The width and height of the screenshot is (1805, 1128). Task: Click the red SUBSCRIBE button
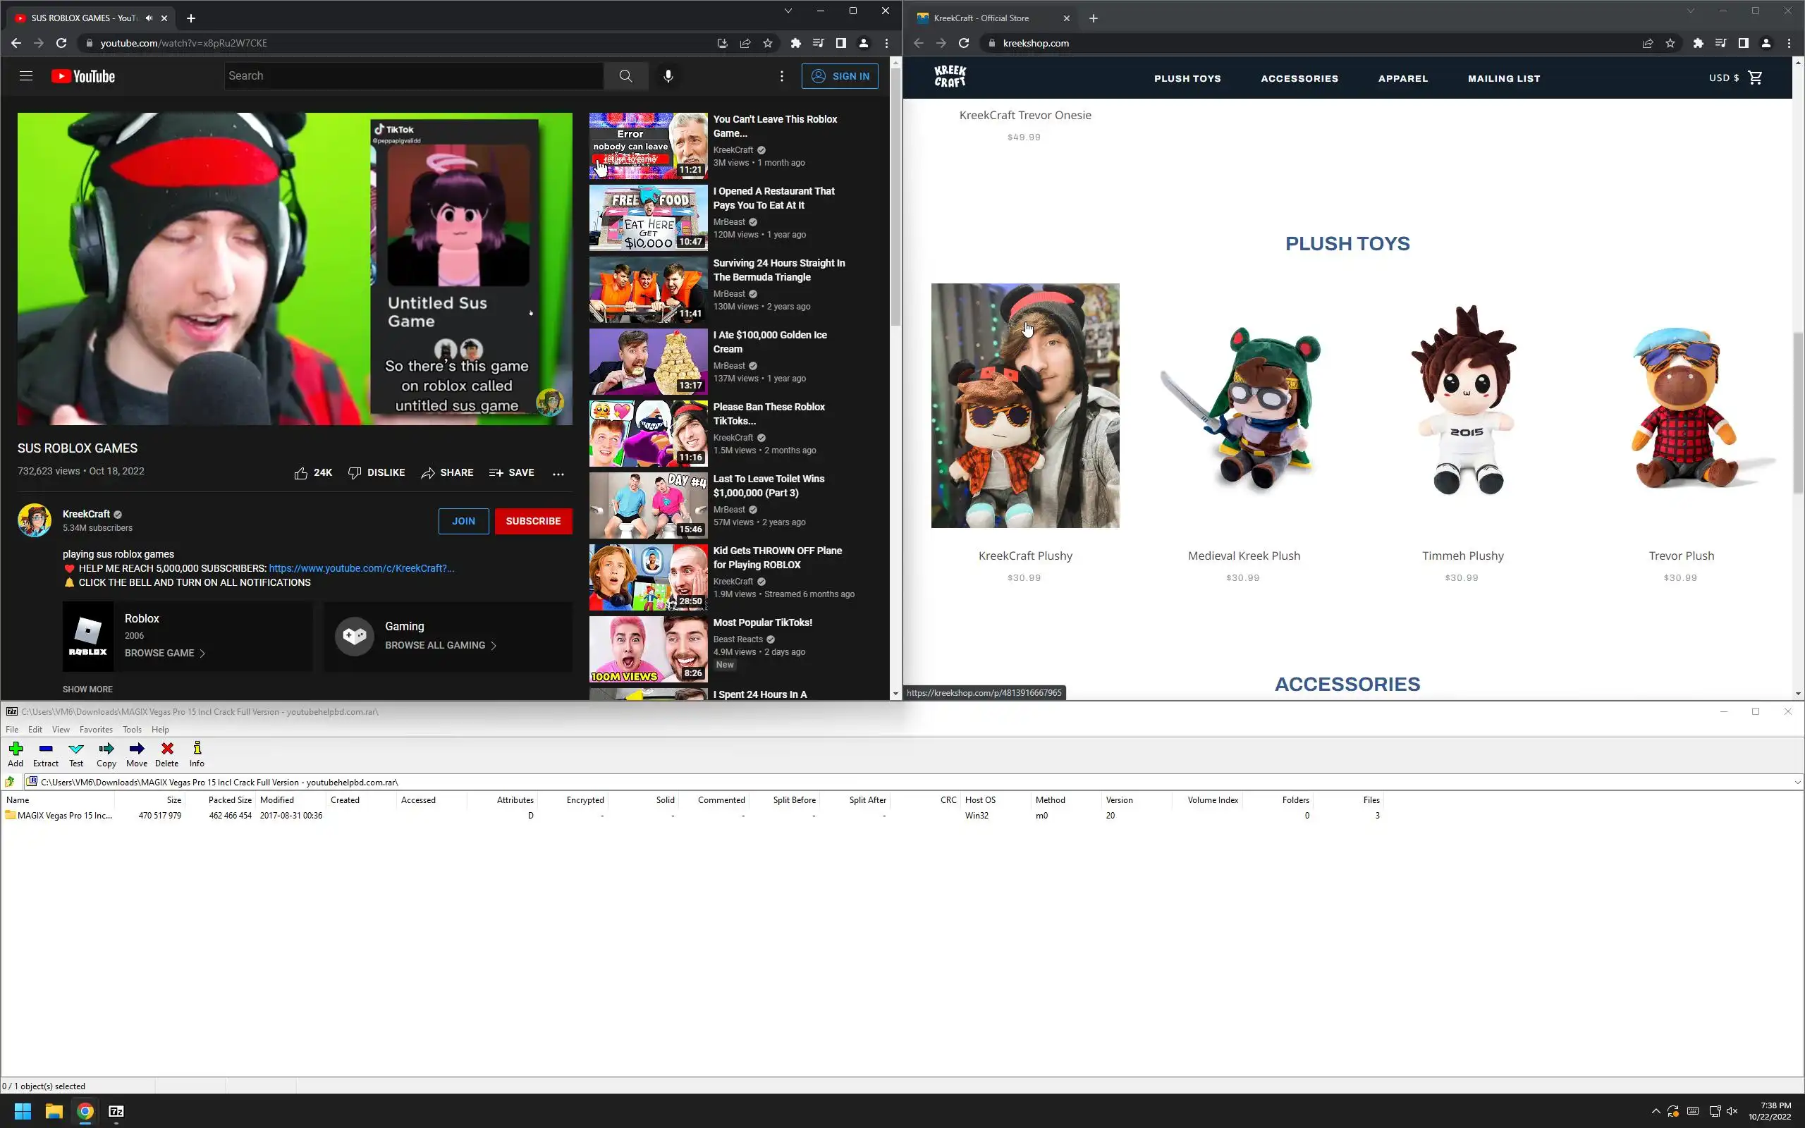click(532, 521)
